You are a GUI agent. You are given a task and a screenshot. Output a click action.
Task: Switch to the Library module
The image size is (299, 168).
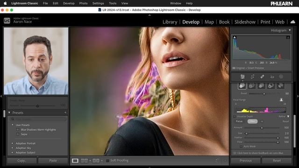170,22
